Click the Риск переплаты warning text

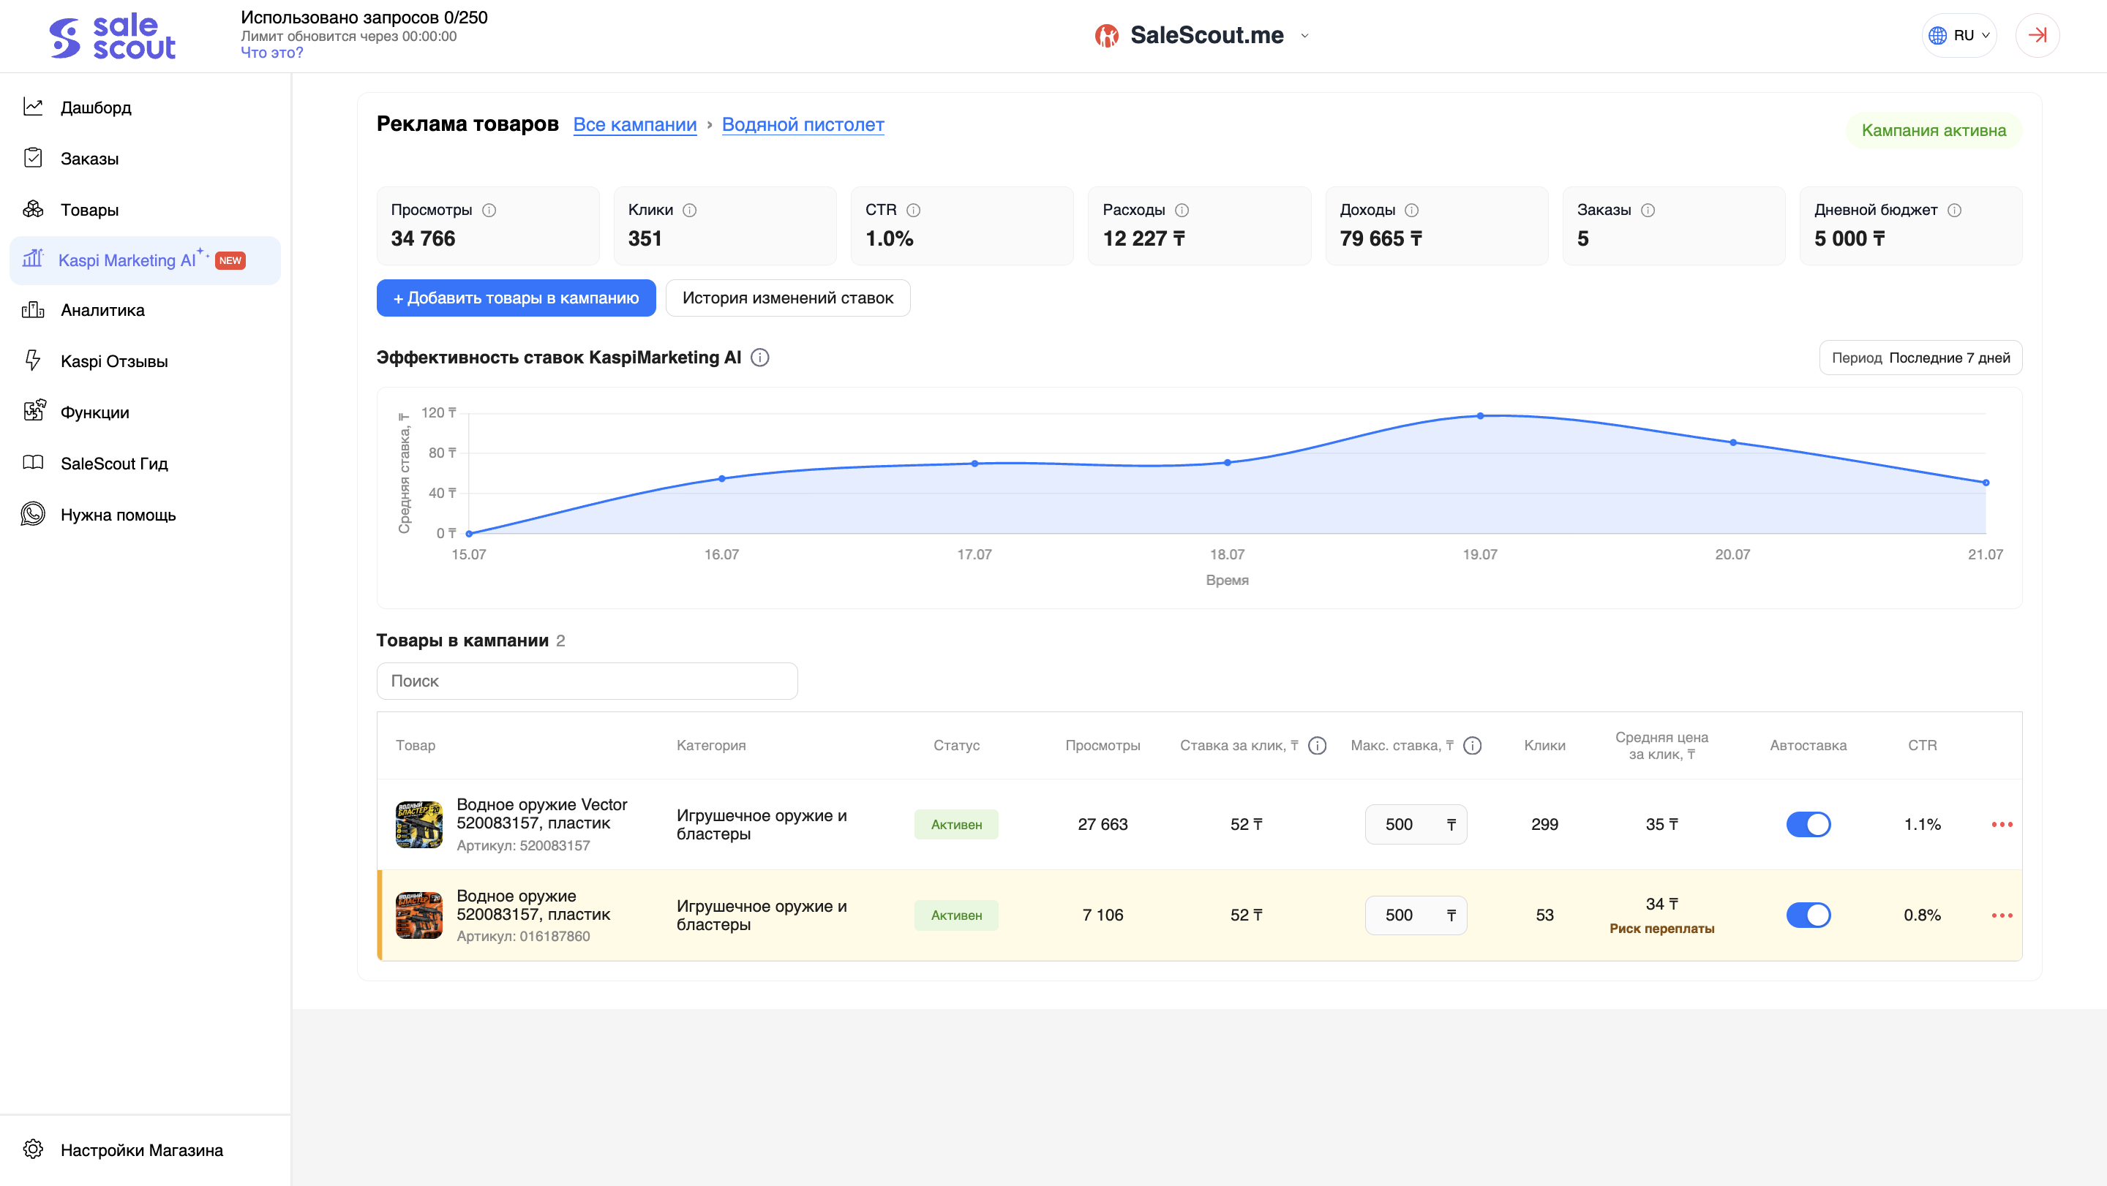point(1661,928)
